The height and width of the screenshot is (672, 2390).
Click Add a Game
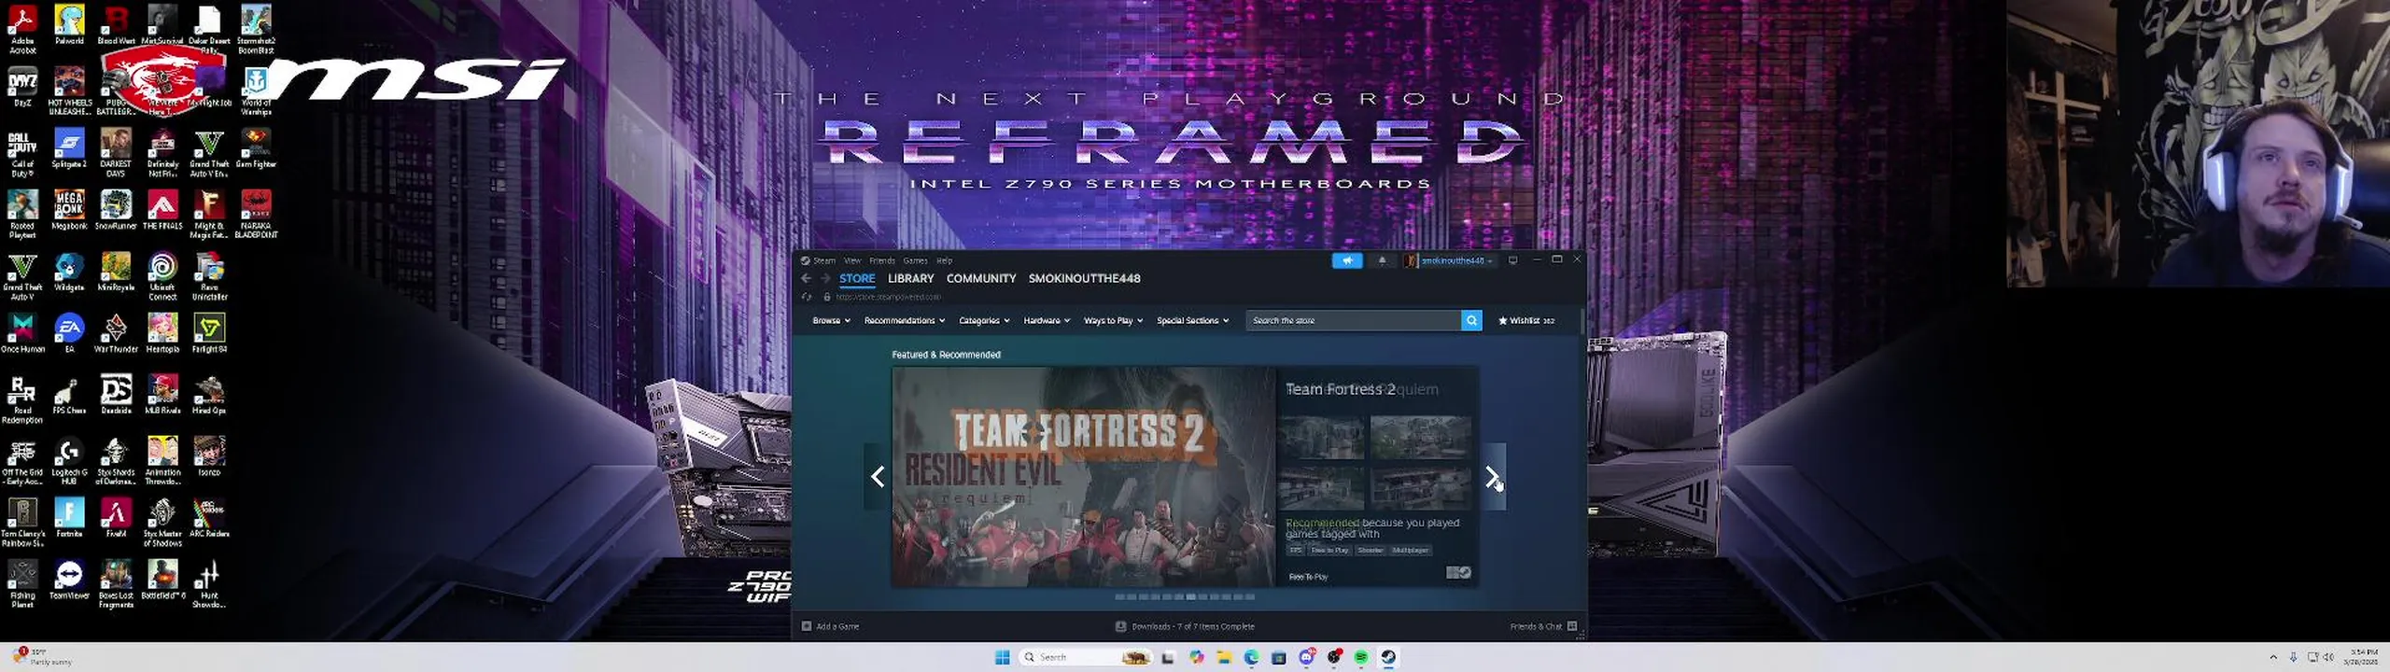click(x=830, y=626)
